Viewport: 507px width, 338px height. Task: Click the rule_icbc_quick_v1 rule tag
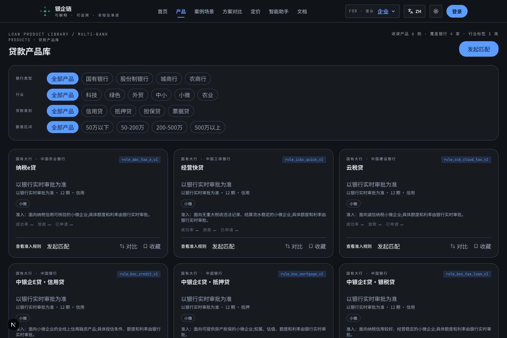pyautogui.click(x=304, y=159)
